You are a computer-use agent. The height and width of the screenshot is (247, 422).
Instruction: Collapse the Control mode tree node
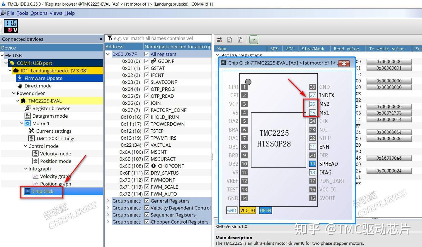(x=25, y=146)
